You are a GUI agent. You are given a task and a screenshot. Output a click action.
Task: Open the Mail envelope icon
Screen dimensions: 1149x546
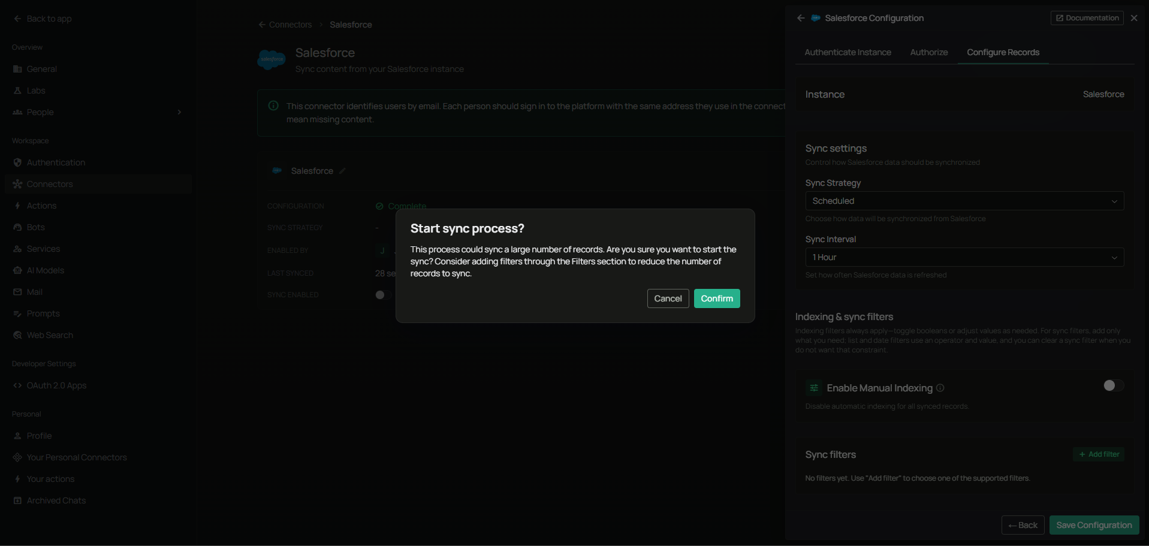(17, 292)
